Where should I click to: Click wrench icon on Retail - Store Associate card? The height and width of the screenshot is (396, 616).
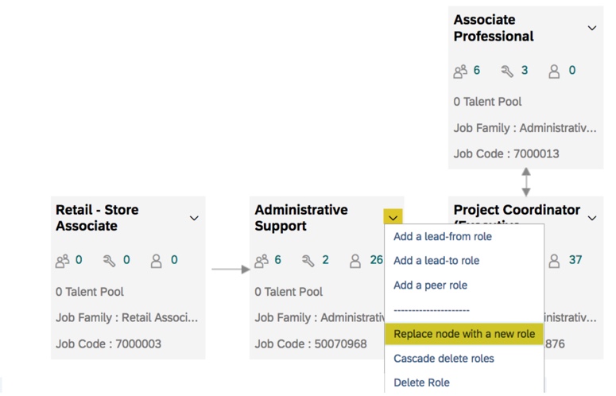tap(110, 260)
